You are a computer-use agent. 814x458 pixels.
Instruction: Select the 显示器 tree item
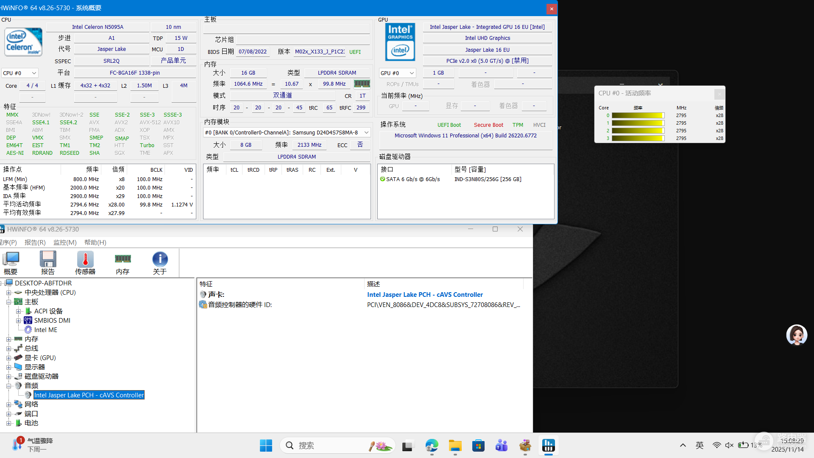tap(35, 367)
